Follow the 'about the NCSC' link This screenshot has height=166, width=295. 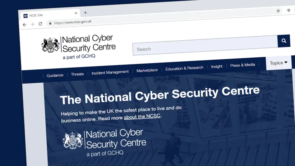click(142, 116)
